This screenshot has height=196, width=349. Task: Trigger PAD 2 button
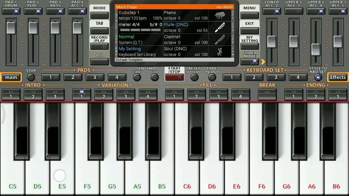click(x=73, y=77)
